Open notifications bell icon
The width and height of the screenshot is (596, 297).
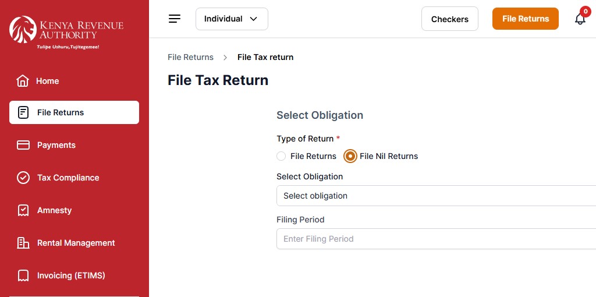click(x=580, y=19)
